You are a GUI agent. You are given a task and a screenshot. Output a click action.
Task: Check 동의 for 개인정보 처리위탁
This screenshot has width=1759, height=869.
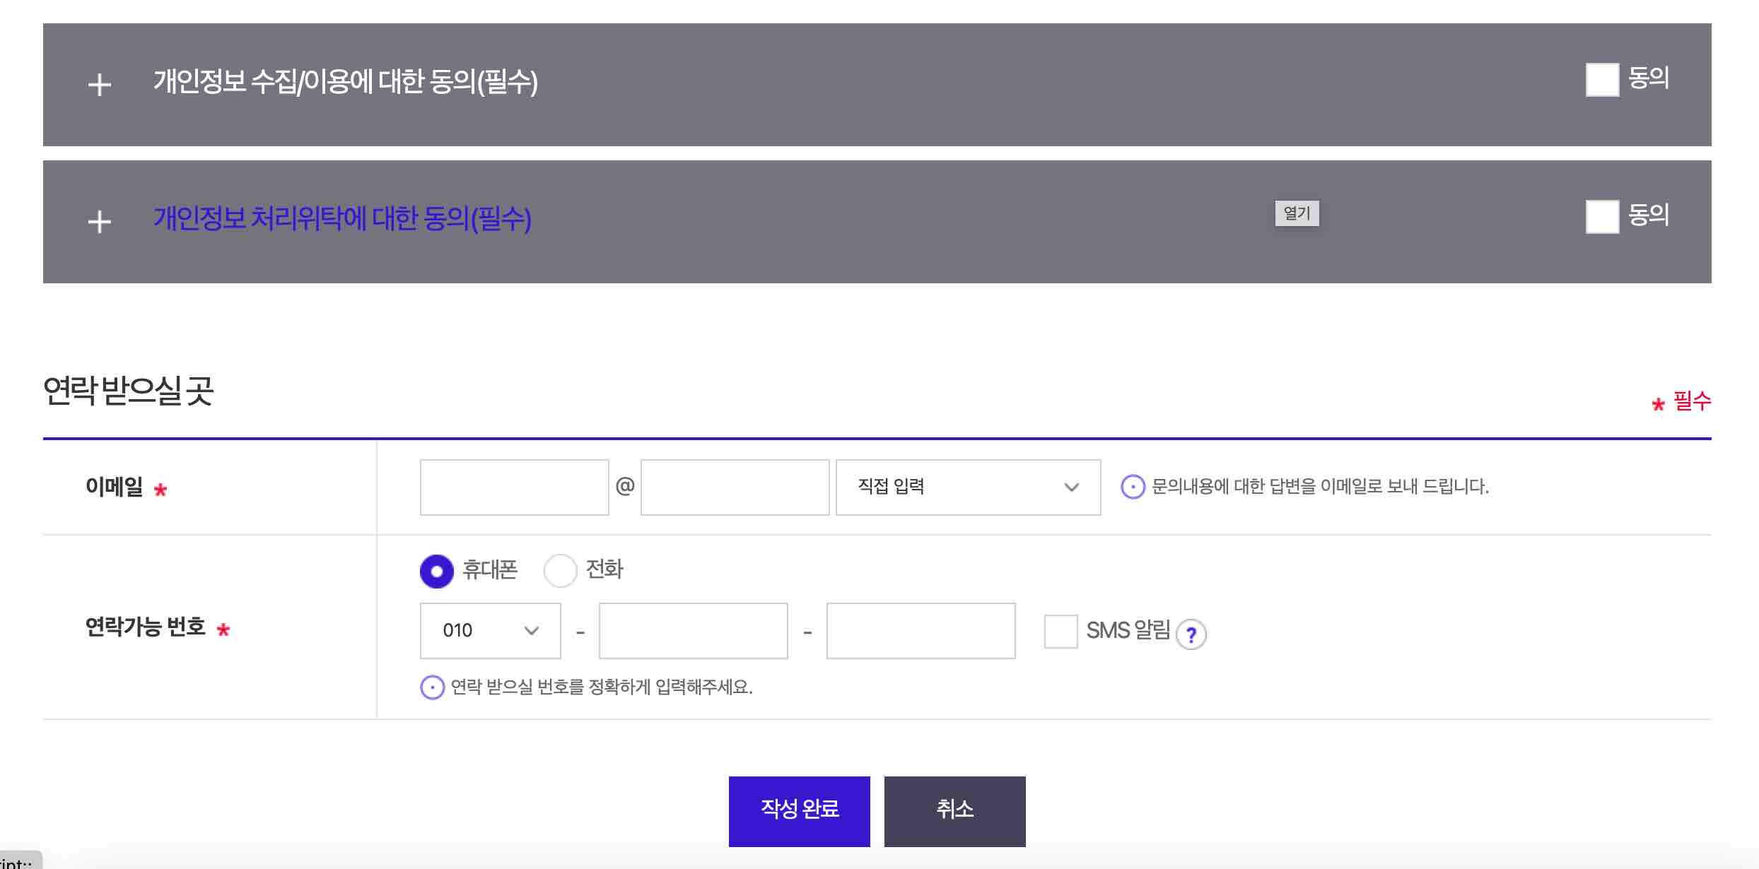click(1602, 217)
